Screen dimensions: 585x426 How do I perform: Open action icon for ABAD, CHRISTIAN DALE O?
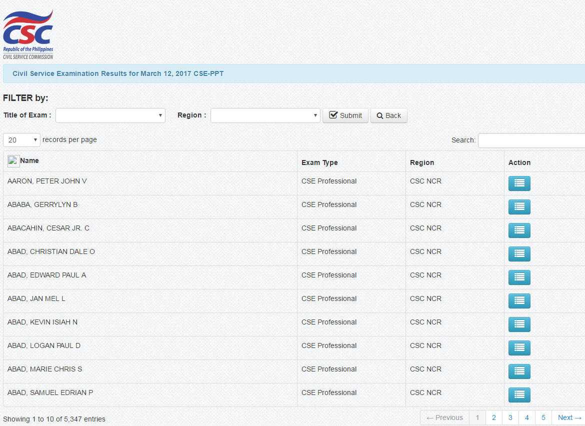(x=519, y=254)
